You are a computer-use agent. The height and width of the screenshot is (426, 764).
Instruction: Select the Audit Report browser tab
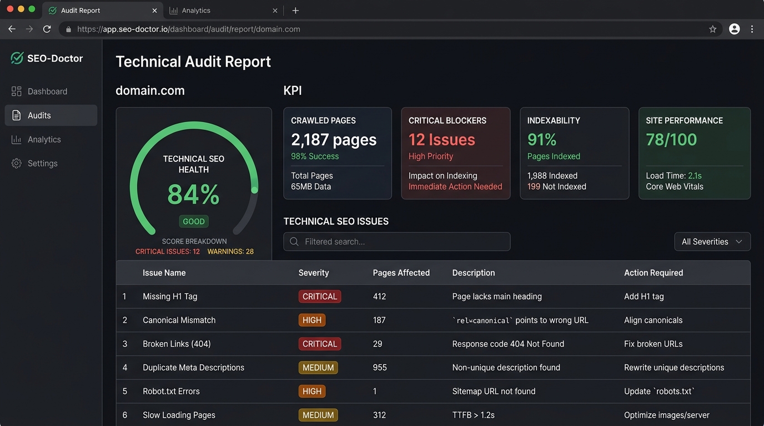tap(103, 11)
